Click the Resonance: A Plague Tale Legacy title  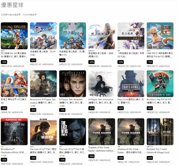coord(43,101)
